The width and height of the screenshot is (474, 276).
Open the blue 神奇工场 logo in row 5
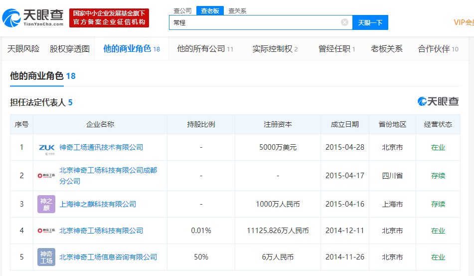(46, 257)
